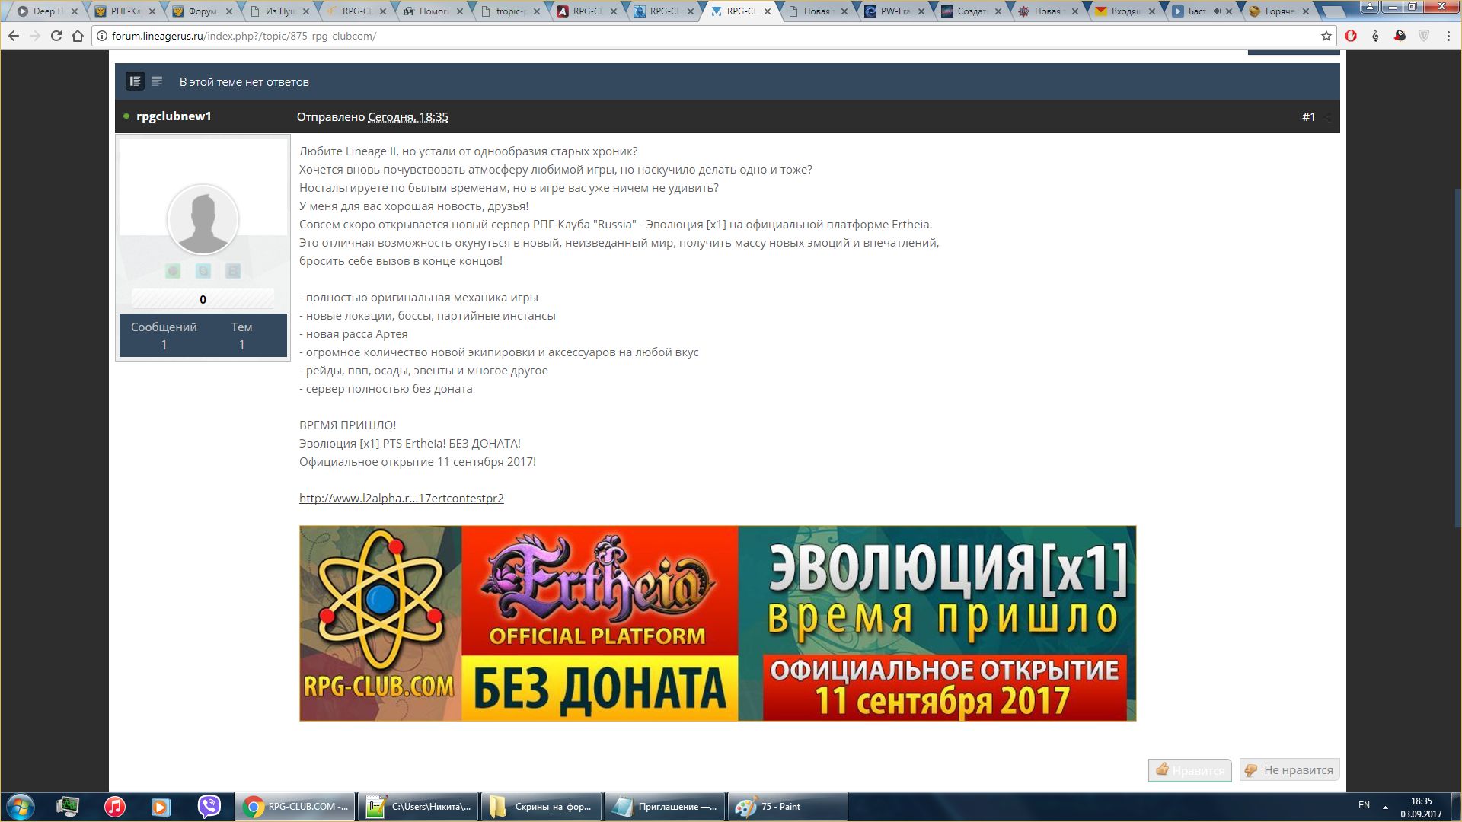Open the monitor app icon in taskbar
The width and height of the screenshot is (1462, 822).
(x=68, y=807)
